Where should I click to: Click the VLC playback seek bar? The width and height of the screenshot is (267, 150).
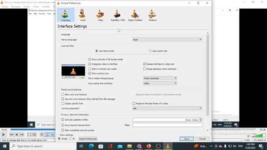(133, 130)
